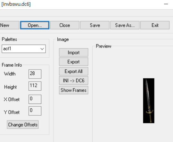Viewport: 173px width, 142px height.
Task: Minimize the invbswu.dc6 window
Action: click(x=166, y=4)
